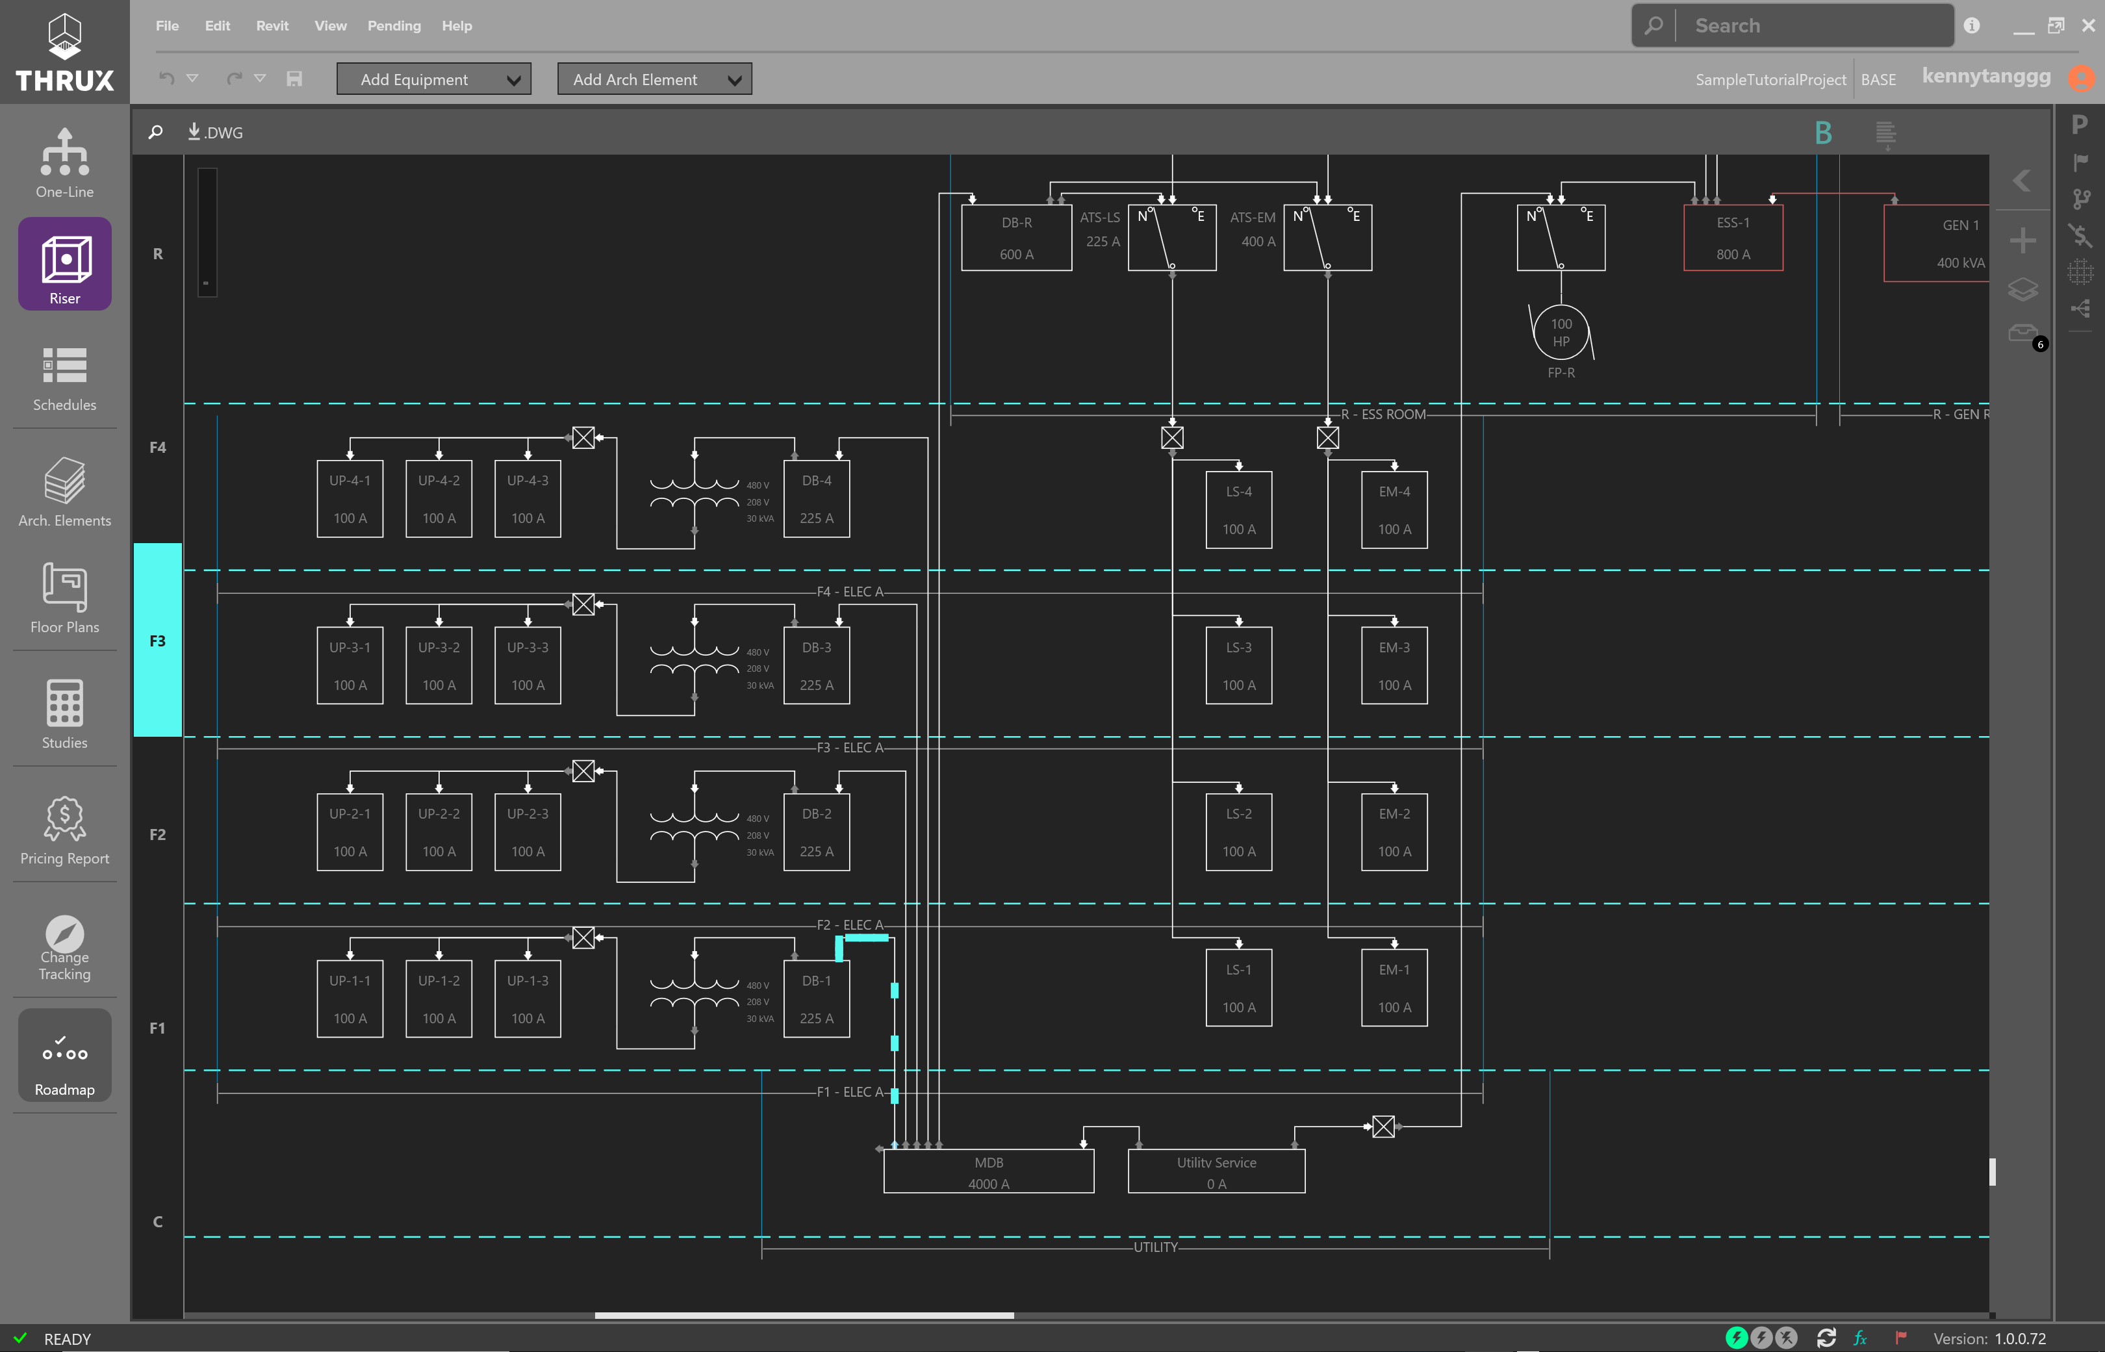Select the highlighted F3 floor label

tap(157, 640)
